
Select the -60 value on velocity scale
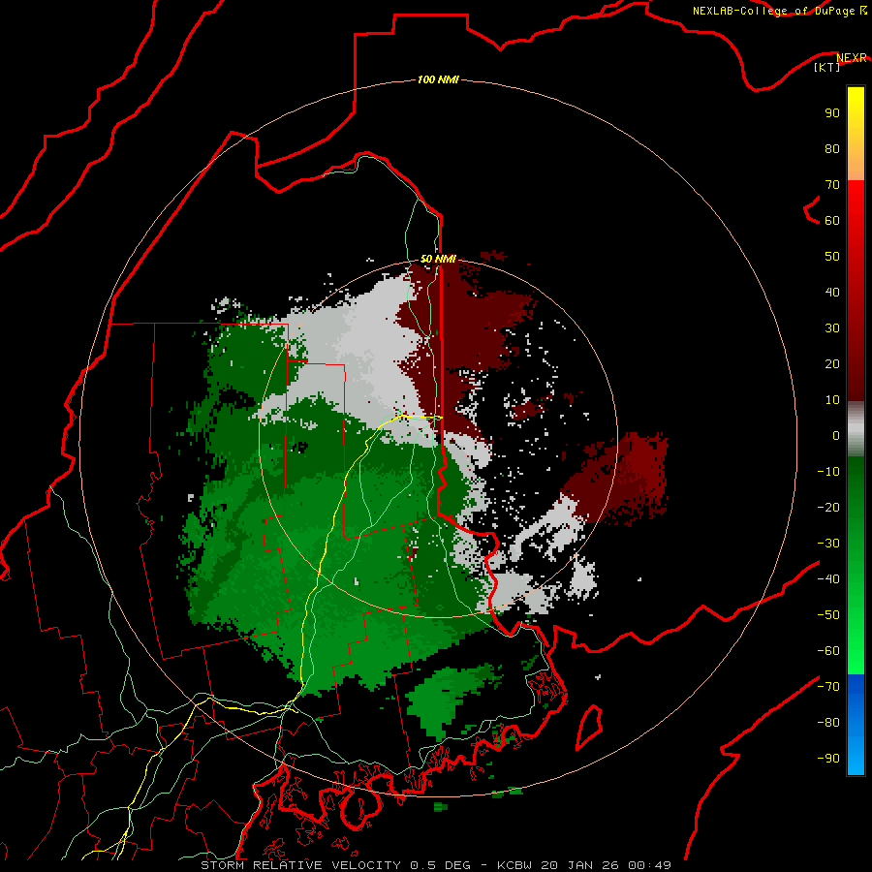coord(828,651)
